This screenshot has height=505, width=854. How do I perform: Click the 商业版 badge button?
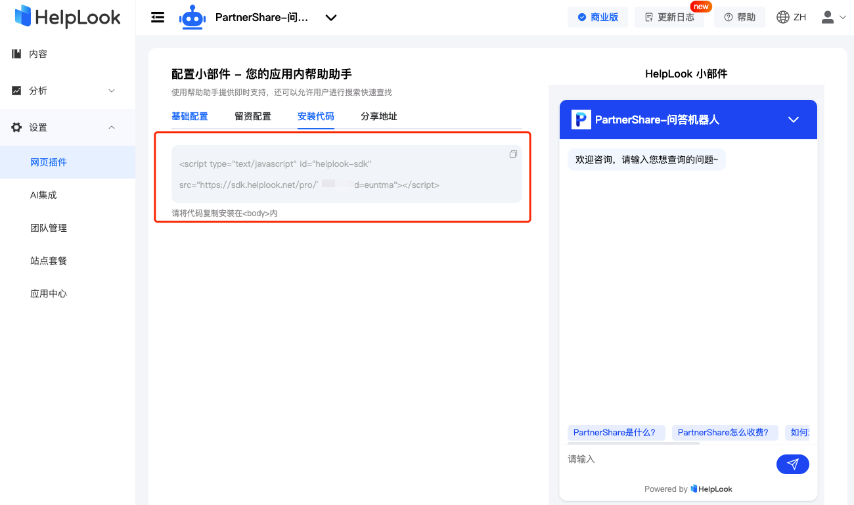[598, 17]
